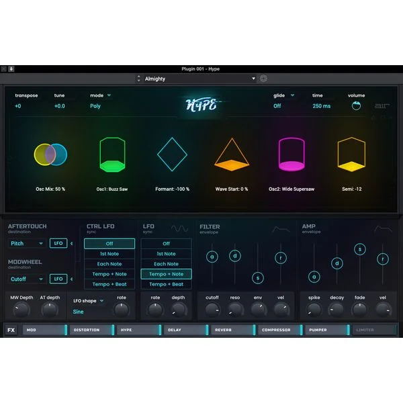Click the Filter envelope attack slider handle
This screenshot has height=403, width=403.
click(x=212, y=257)
